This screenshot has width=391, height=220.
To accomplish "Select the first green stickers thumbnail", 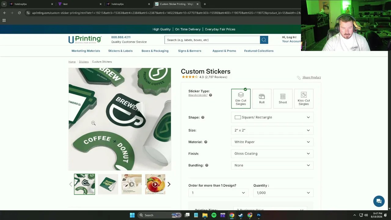I will click(85, 184).
